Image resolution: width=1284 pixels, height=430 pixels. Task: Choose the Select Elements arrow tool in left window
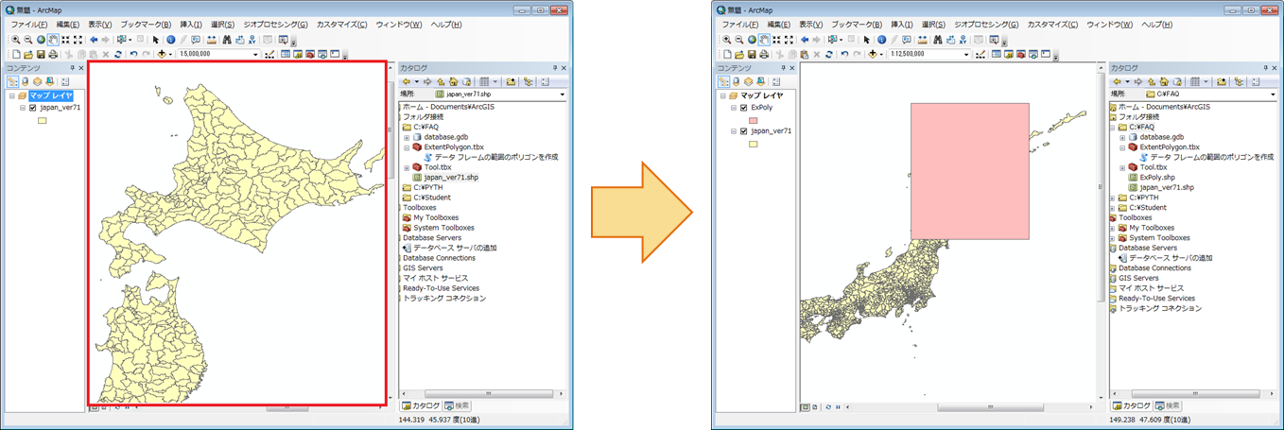155,40
